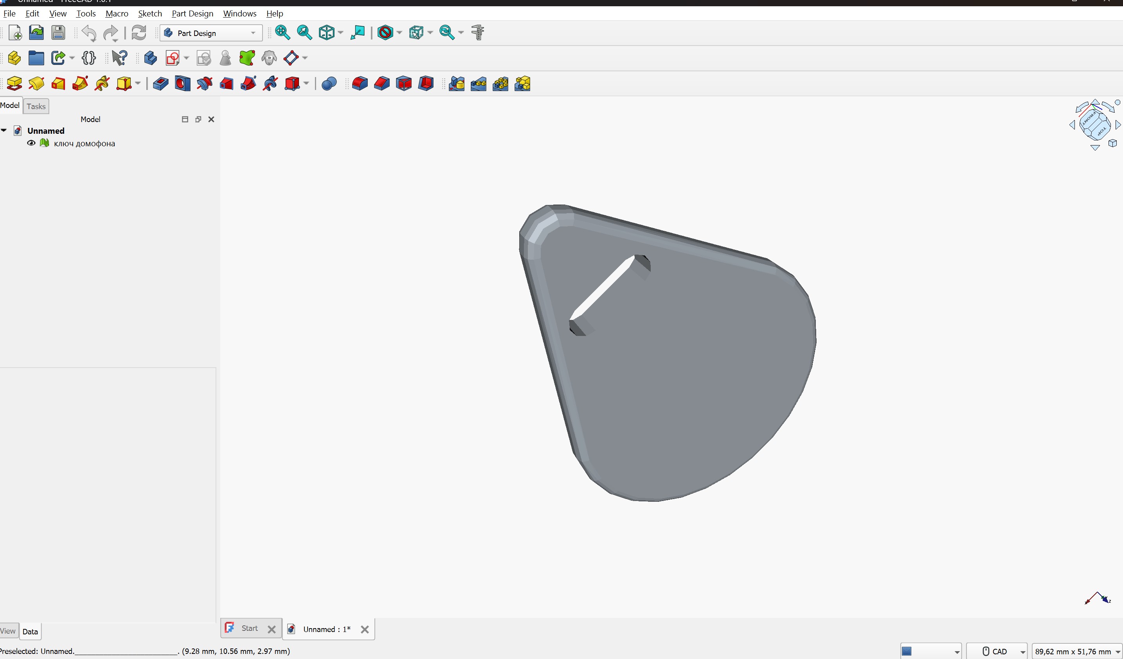
Task: Click the TOP face of navigation cube
Action: coord(1101,131)
